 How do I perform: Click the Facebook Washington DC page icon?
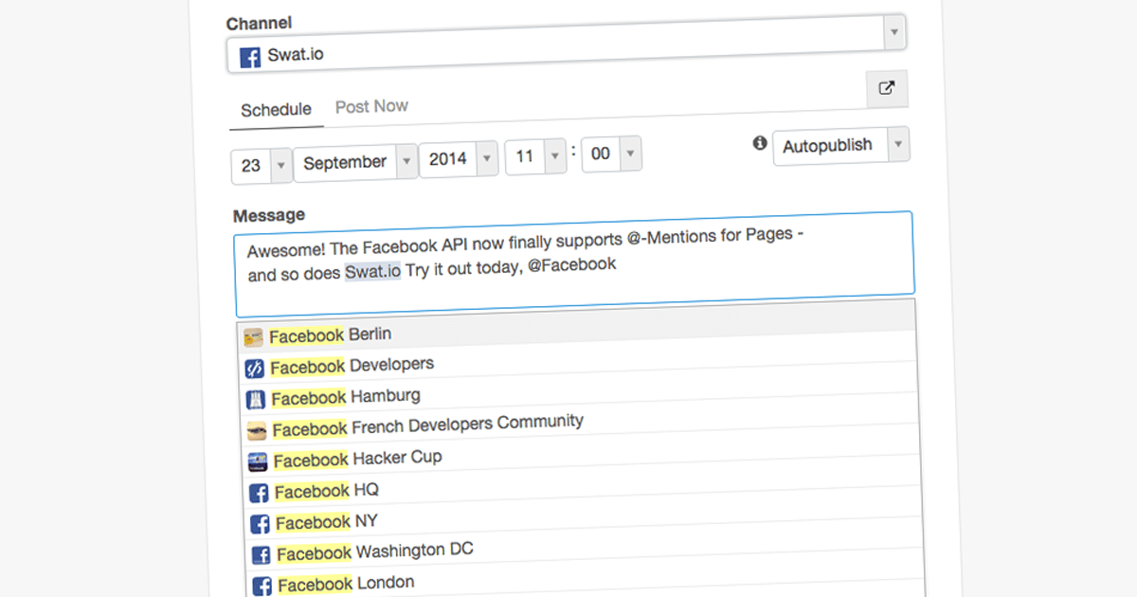tap(262, 555)
